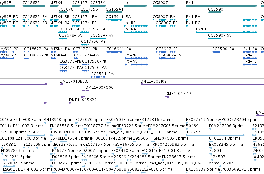This screenshot has width=264, height=174.
Task: Select protein CG18622-PA
Action: 36,49
